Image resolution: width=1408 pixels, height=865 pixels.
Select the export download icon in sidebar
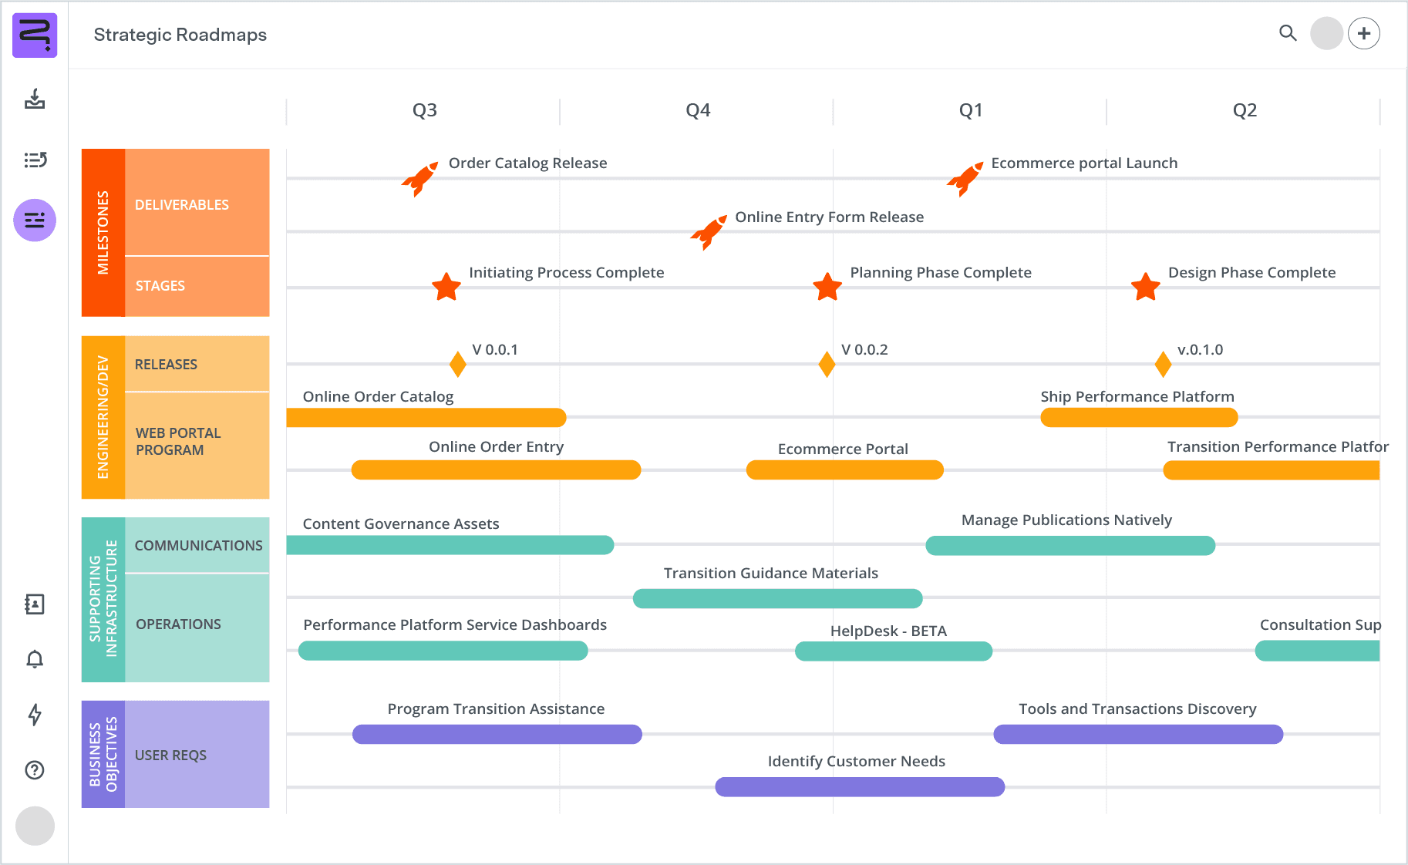click(35, 101)
